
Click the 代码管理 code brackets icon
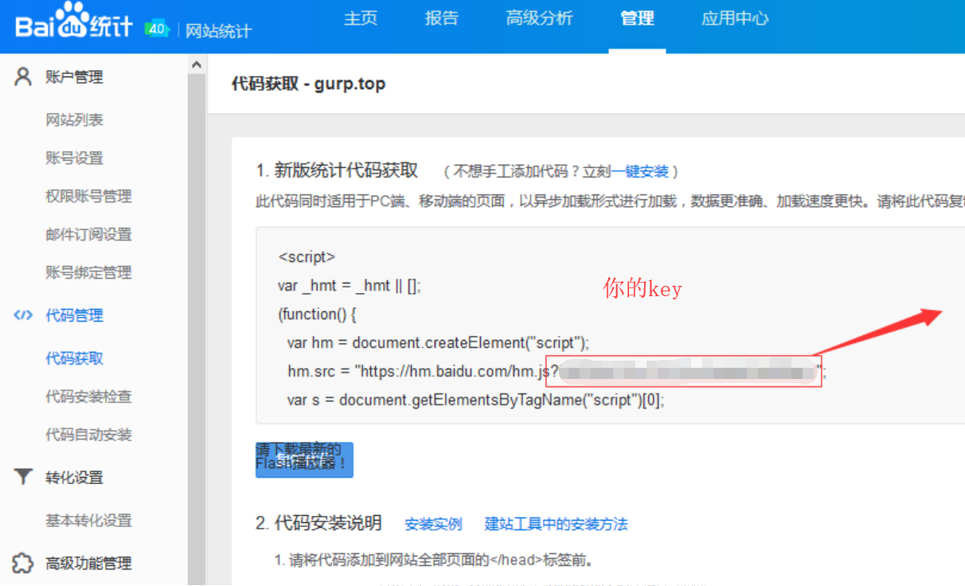pos(23,315)
